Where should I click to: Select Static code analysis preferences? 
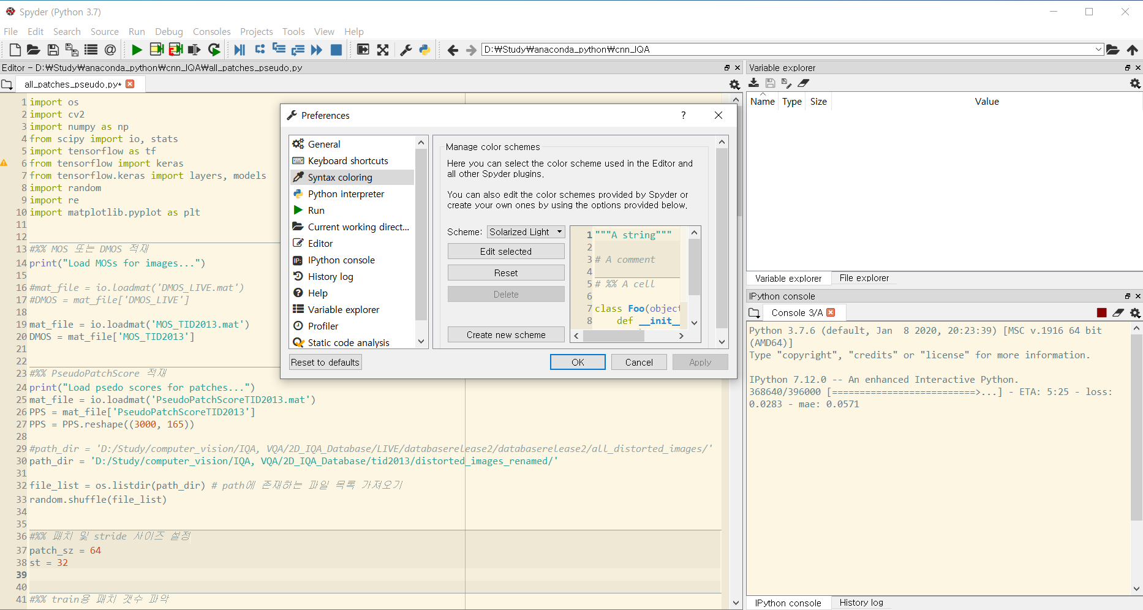(x=352, y=342)
